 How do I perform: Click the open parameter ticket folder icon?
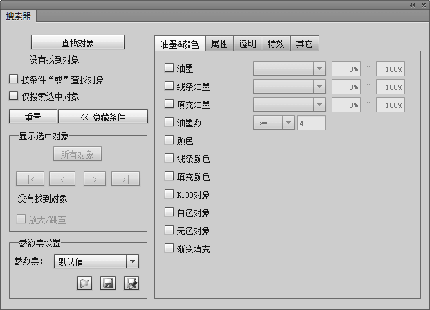coord(85,282)
